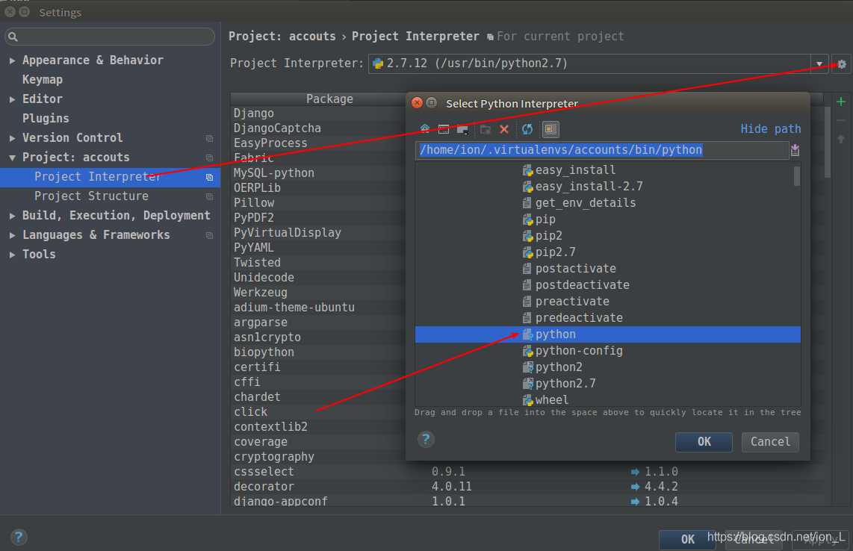This screenshot has width=853, height=551.
Task: Expand the Tools section
Action: pos(12,255)
